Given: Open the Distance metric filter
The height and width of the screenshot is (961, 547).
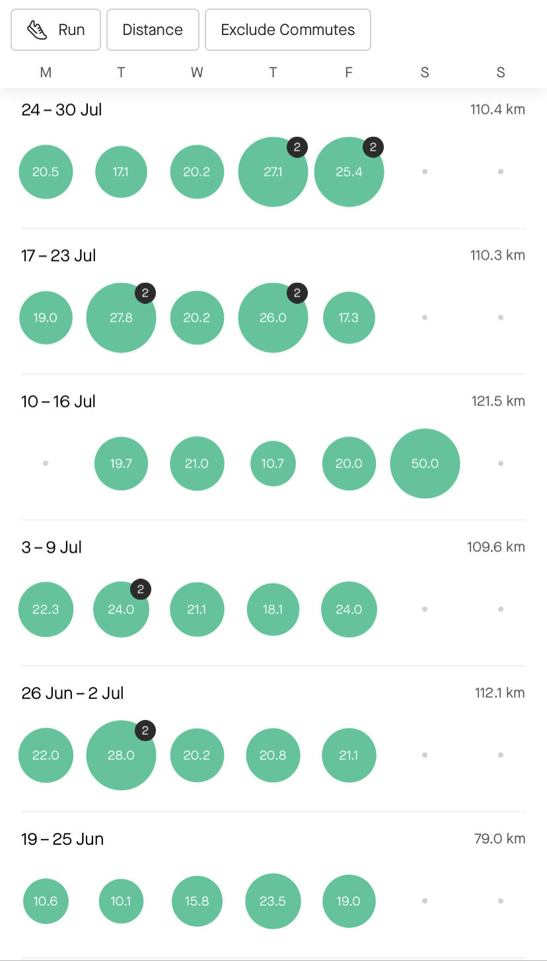Looking at the screenshot, I should click(153, 30).
